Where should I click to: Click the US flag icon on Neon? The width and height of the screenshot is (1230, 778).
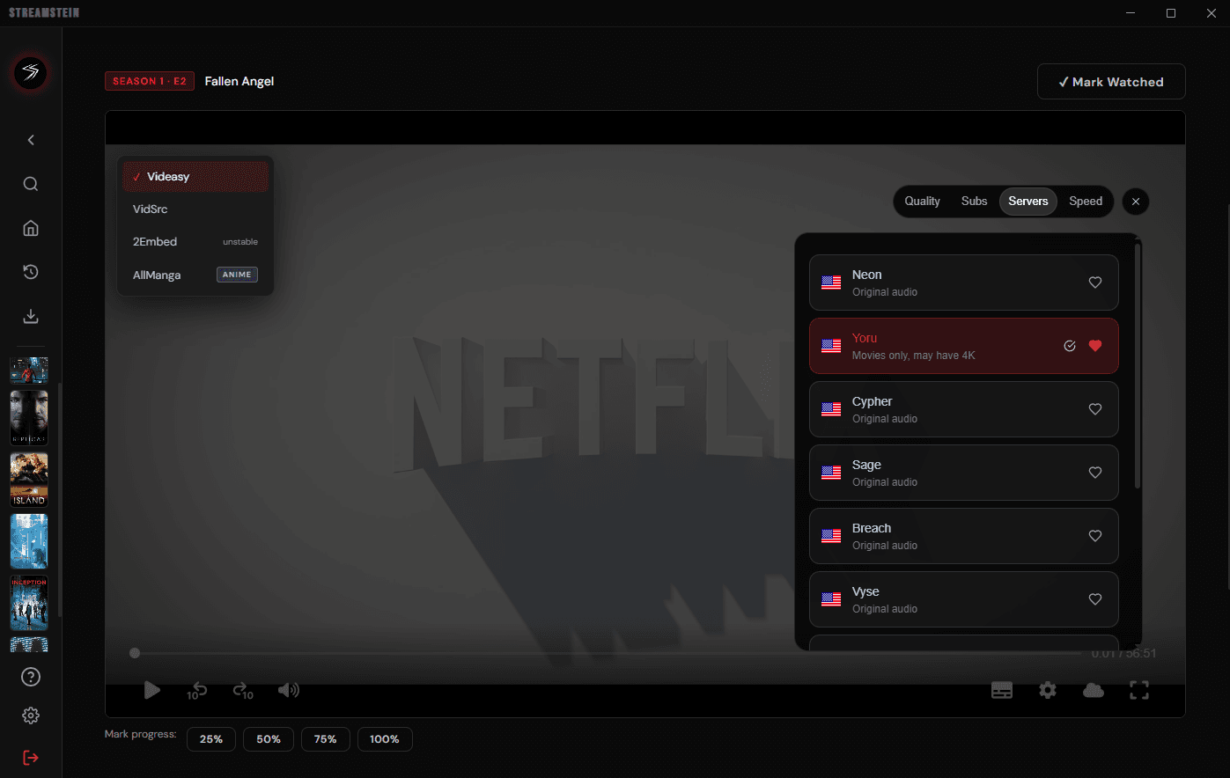[831, 283]
